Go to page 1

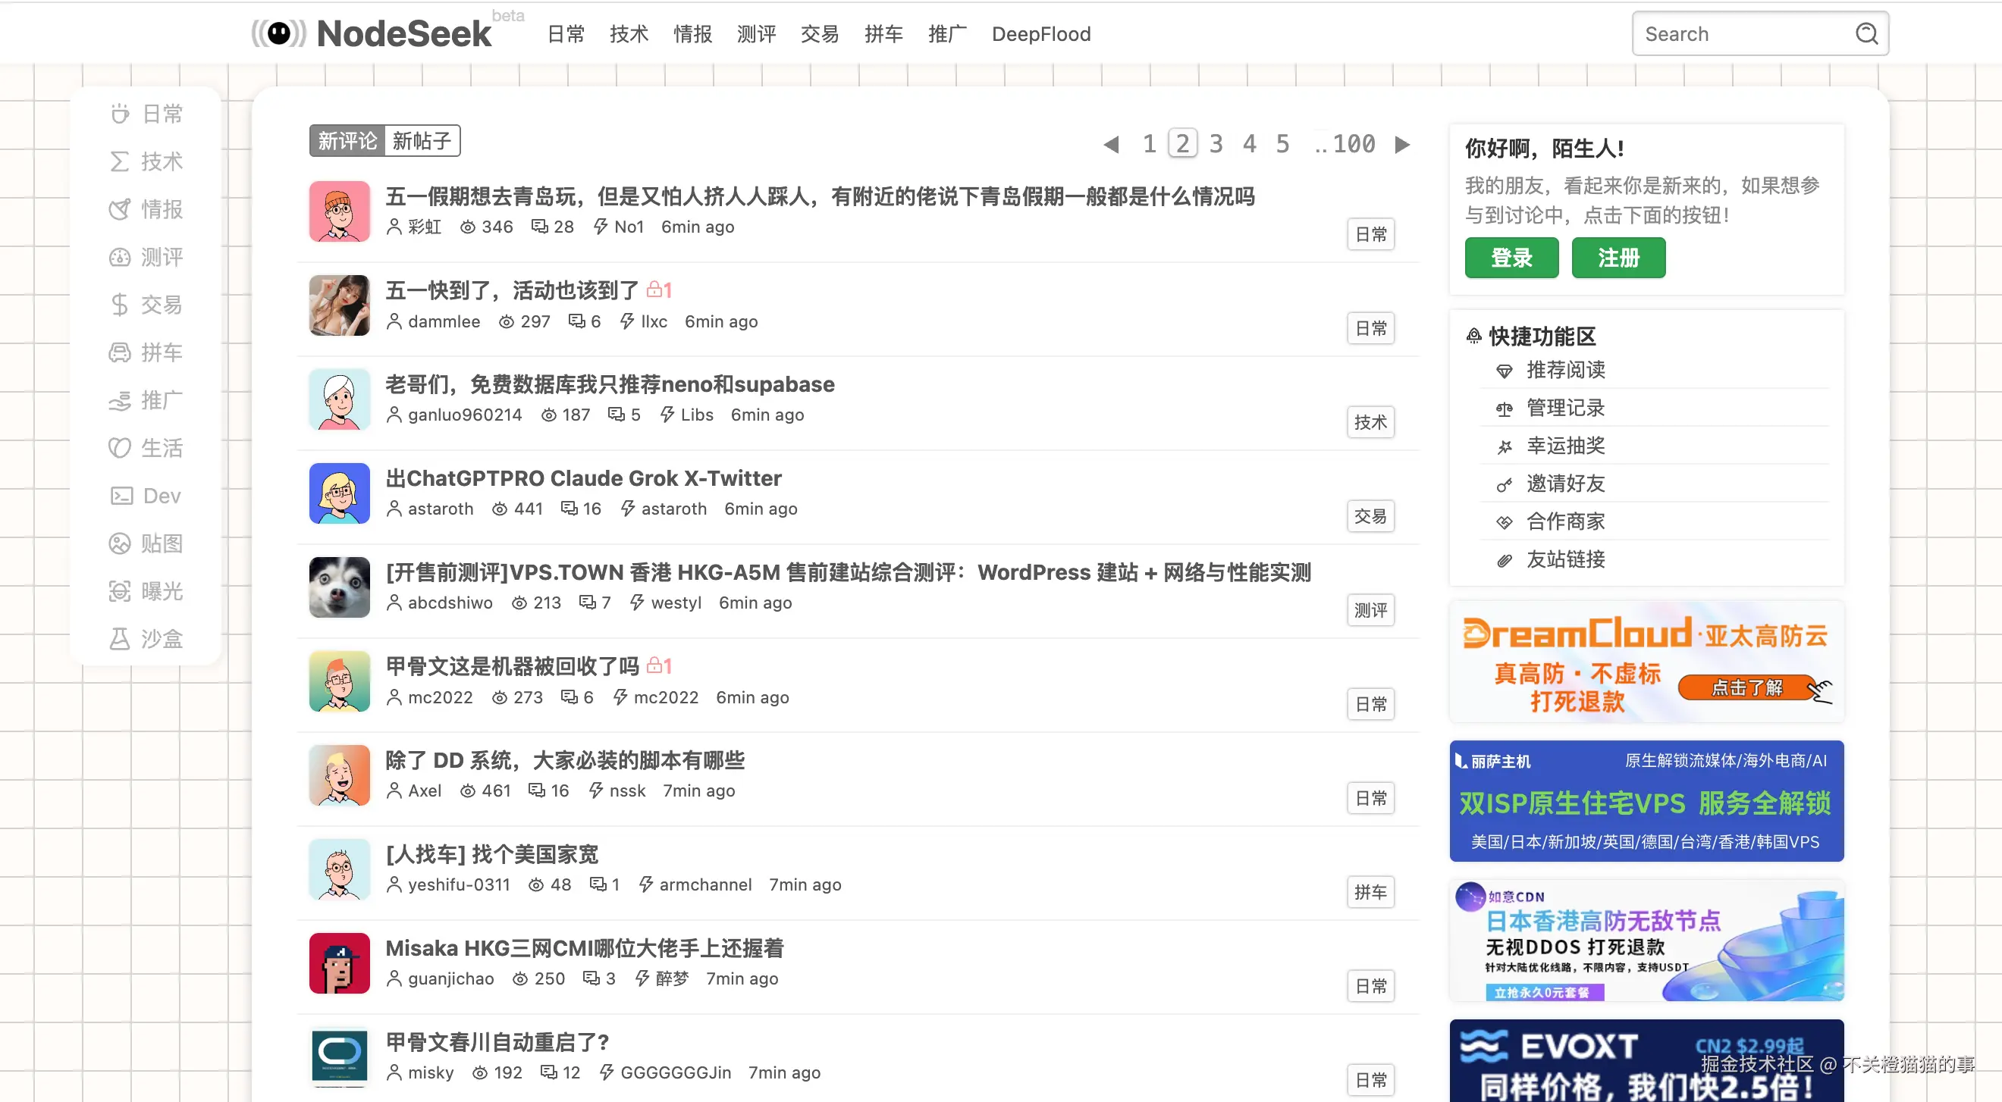pos(1150,145)
